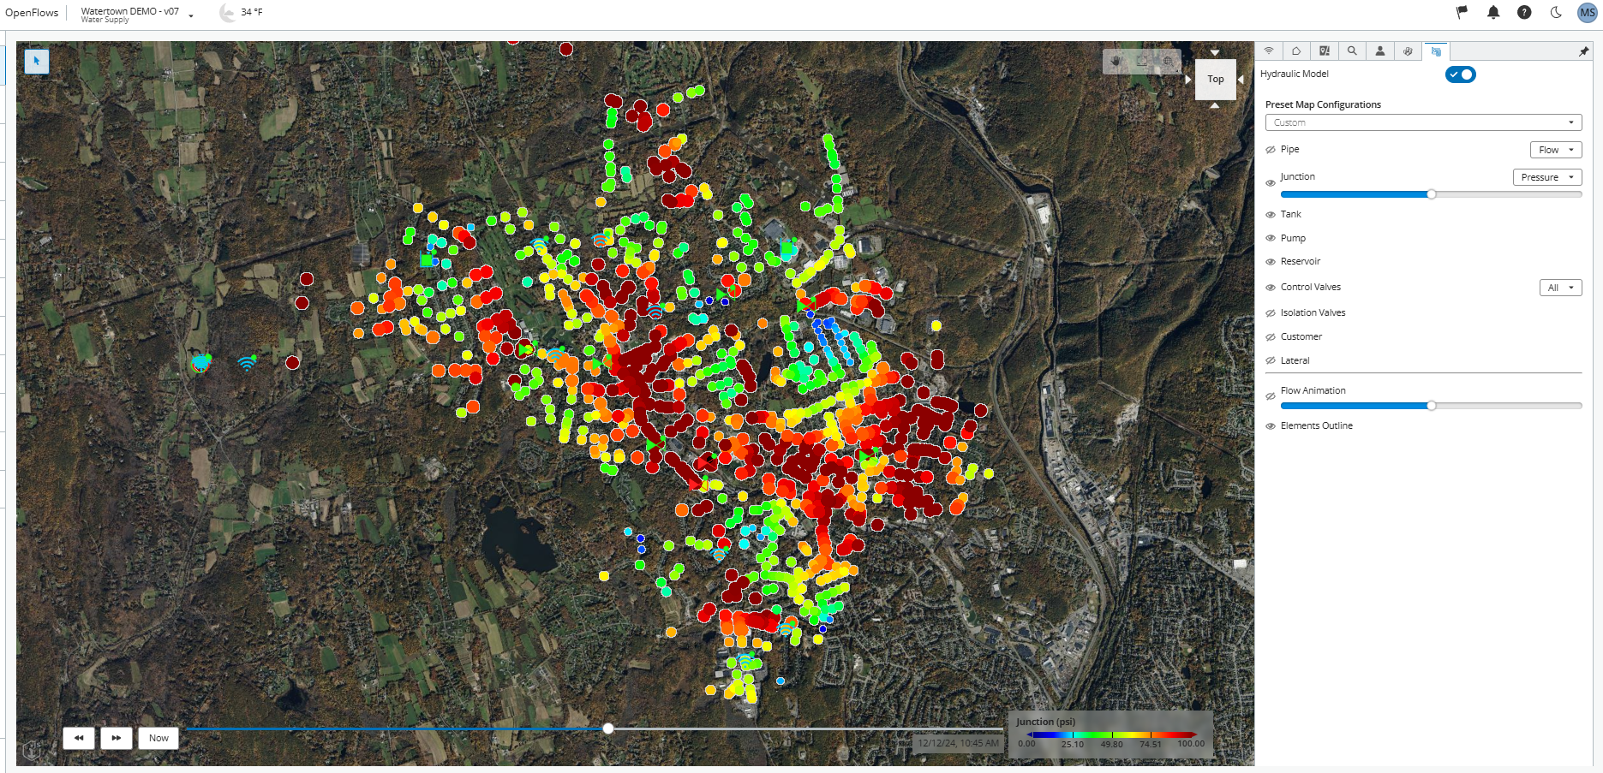1603x773 pixels.
Task: Open the Watertown DEMO project dropdown arrow
Action: click(191, 15)
